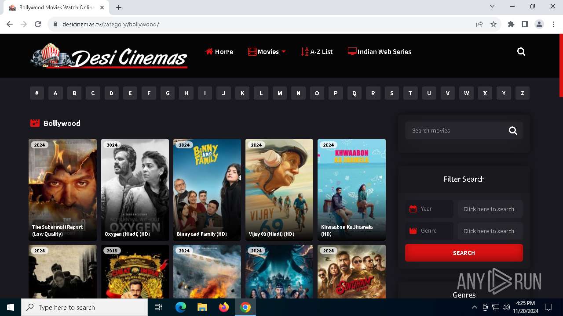Open the Windows Start menu

coord(11,307)
